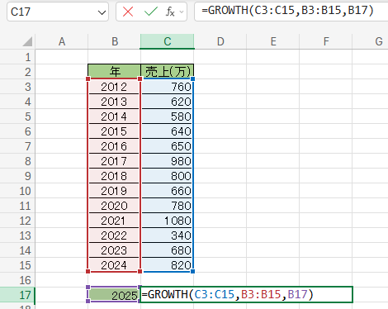Click the sales cell with value 580
Image resolution: width=388 pixels, height=309 pixels.
[x=168, y=116]
